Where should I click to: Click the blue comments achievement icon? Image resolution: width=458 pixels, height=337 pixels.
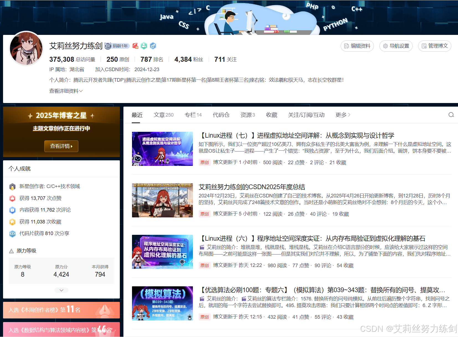point(12,210)
